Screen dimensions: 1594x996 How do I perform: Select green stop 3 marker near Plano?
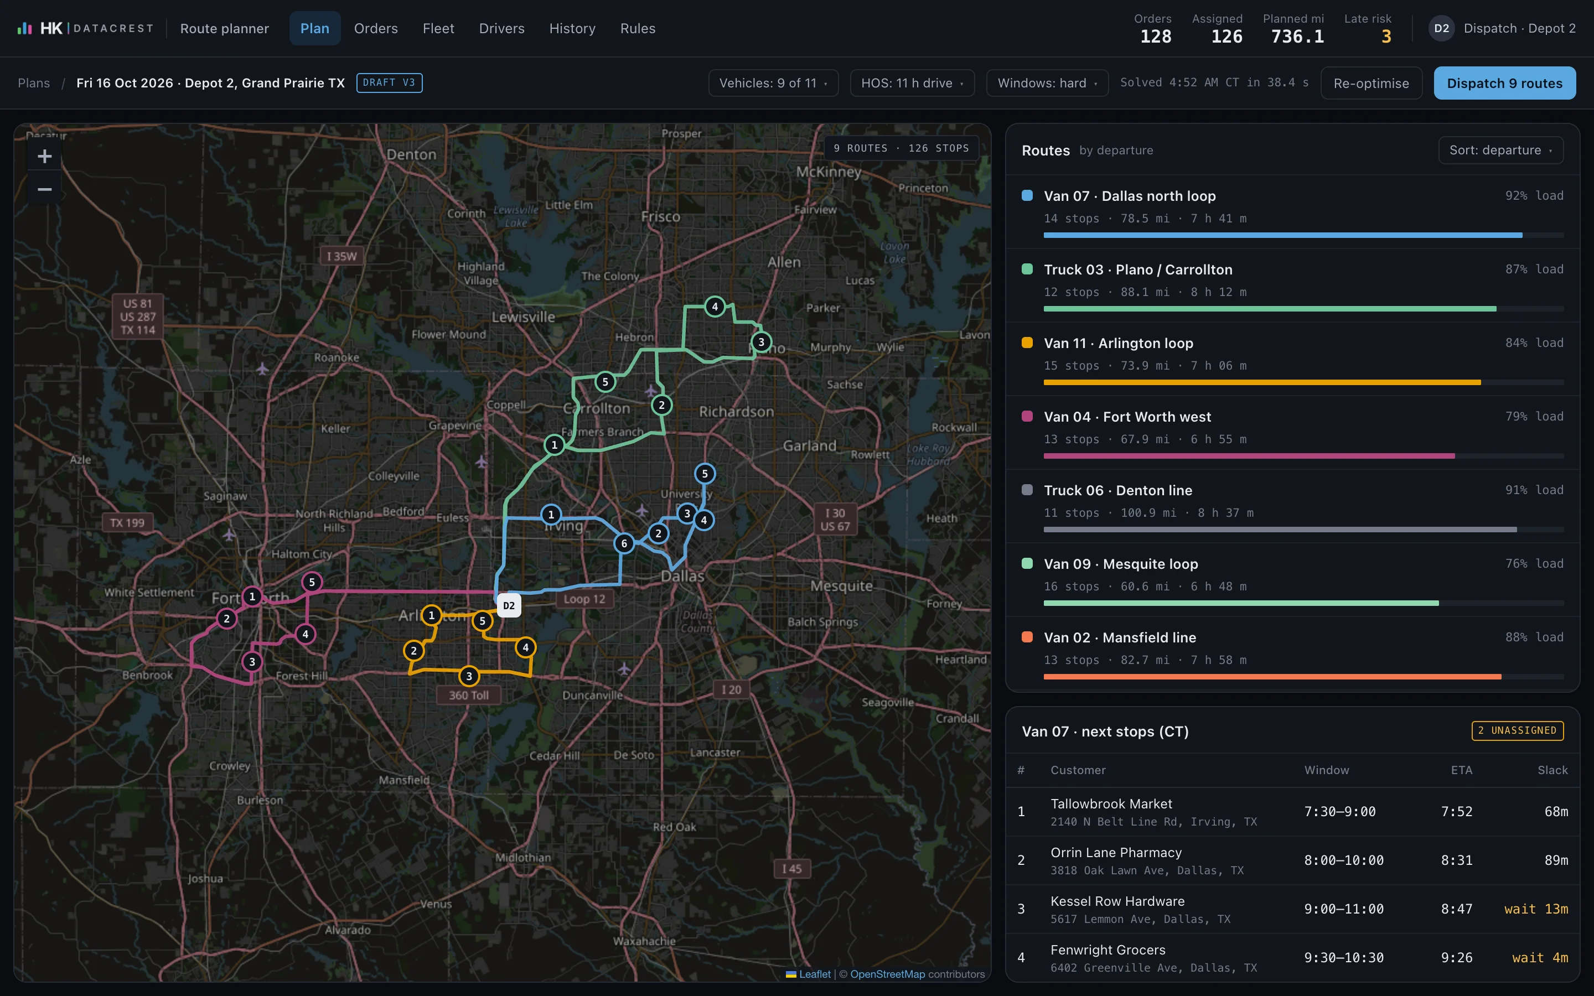point(762,342)
